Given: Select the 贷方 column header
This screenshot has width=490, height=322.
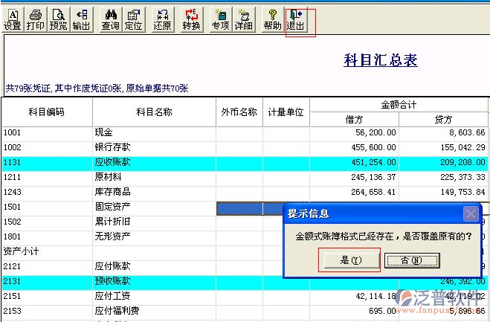Looking at the screenshot, I should click(x=443, y=120).
